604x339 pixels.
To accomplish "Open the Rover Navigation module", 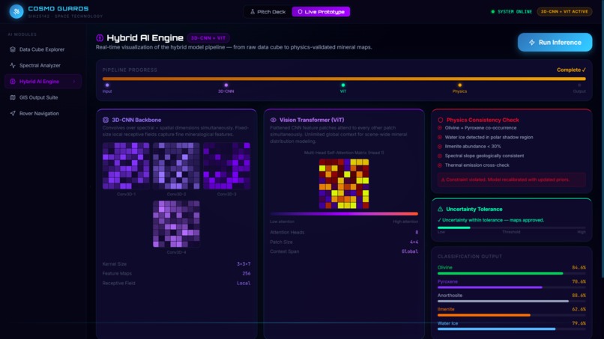I will [x=43, y=114].
